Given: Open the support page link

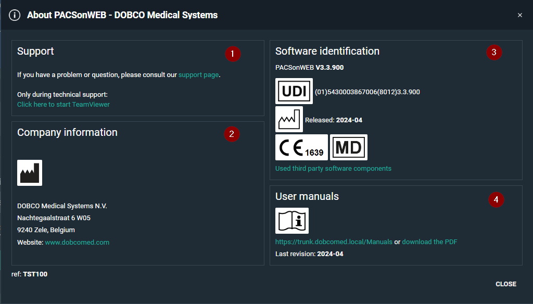Looking at the screenshot, I should coord(198,75).
